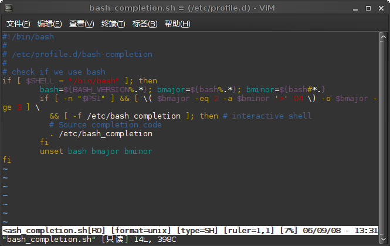The height and width of the screenshot is (246, 390).
Task: Click the '/etc/profile.d/bash-completion' comment
Action: tap(82, 54)
